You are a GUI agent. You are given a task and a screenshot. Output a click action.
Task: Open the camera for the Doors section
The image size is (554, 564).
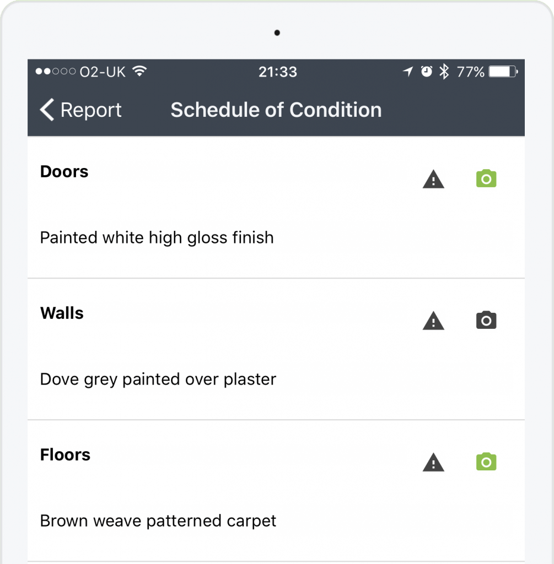coord(486,178)
